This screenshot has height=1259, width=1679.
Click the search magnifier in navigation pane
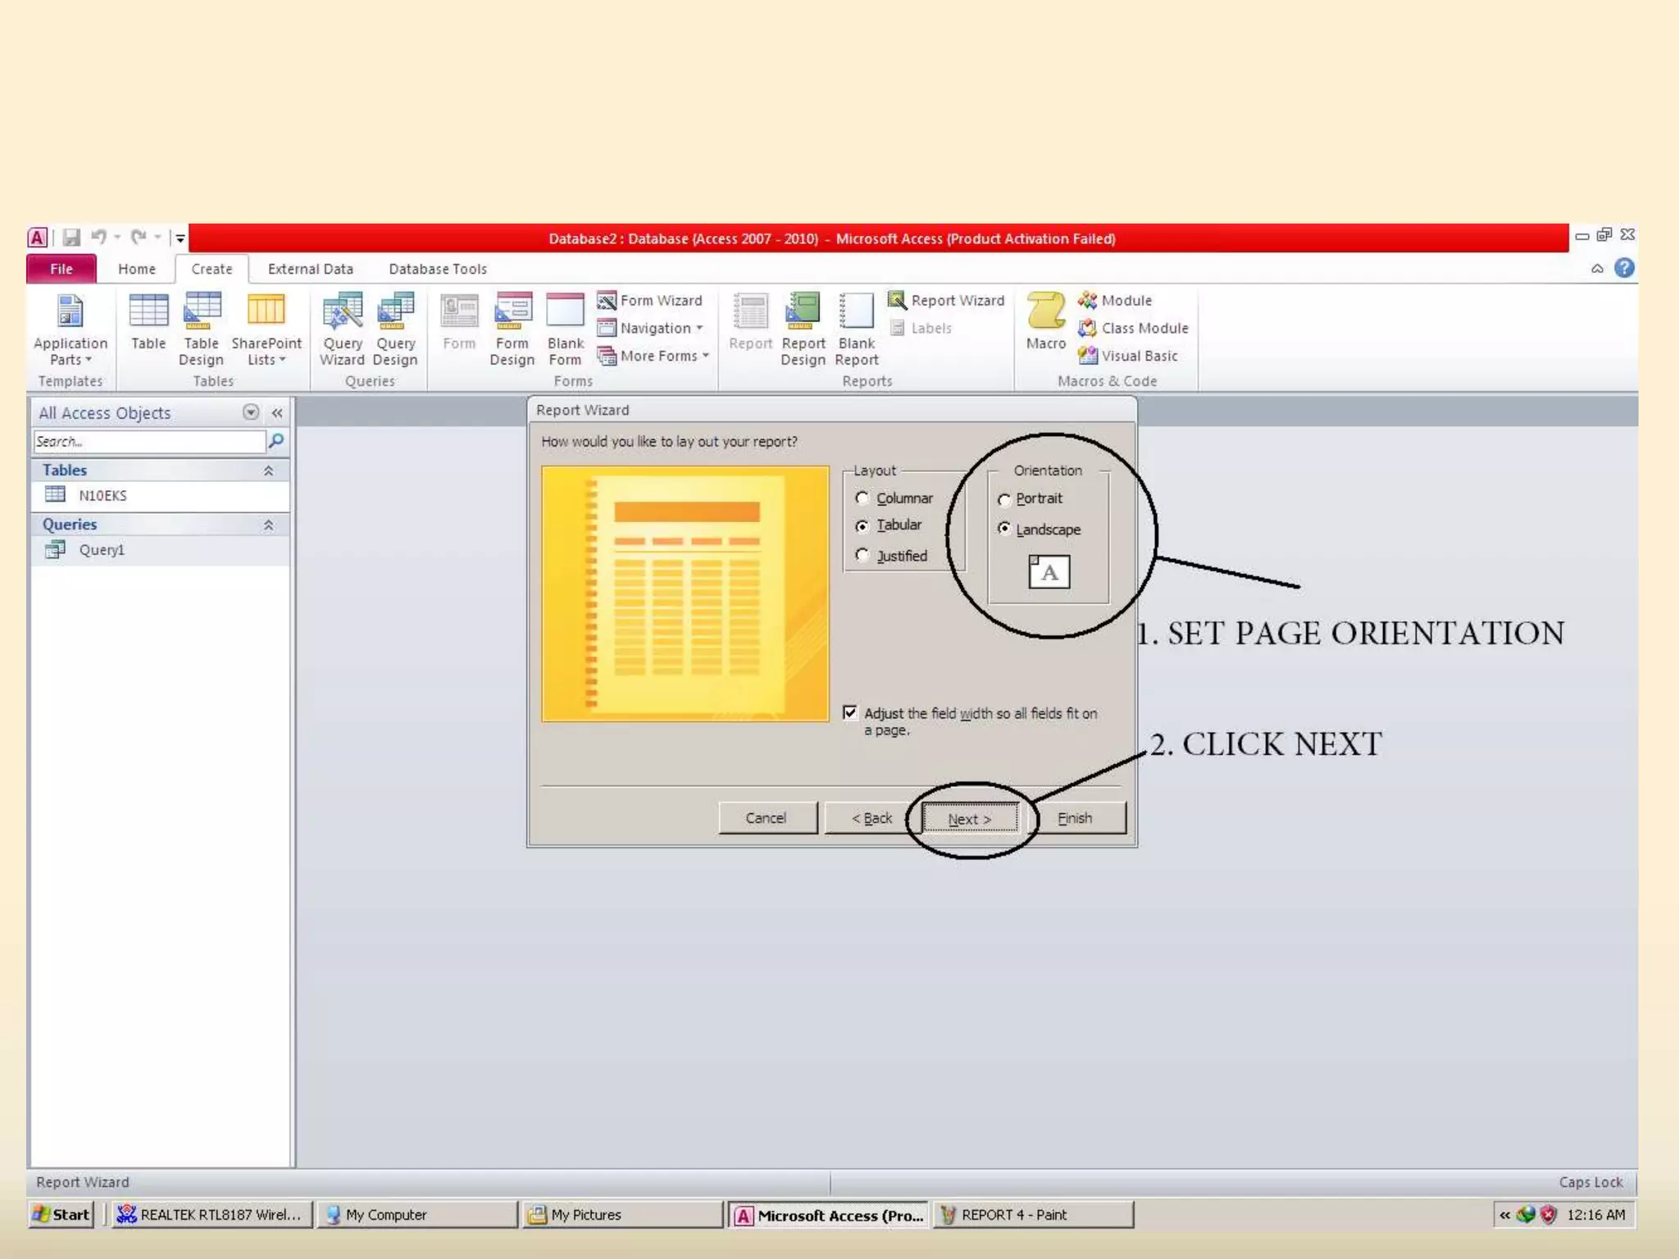click(x=277, y=441)
